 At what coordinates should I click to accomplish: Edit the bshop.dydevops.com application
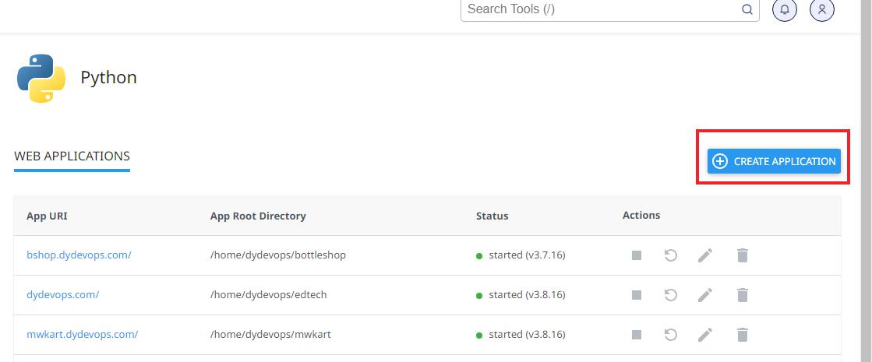pos(705,255)
